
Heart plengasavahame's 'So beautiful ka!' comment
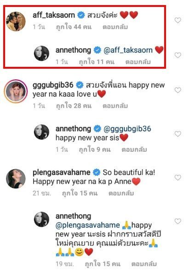[x=178, y=178]
